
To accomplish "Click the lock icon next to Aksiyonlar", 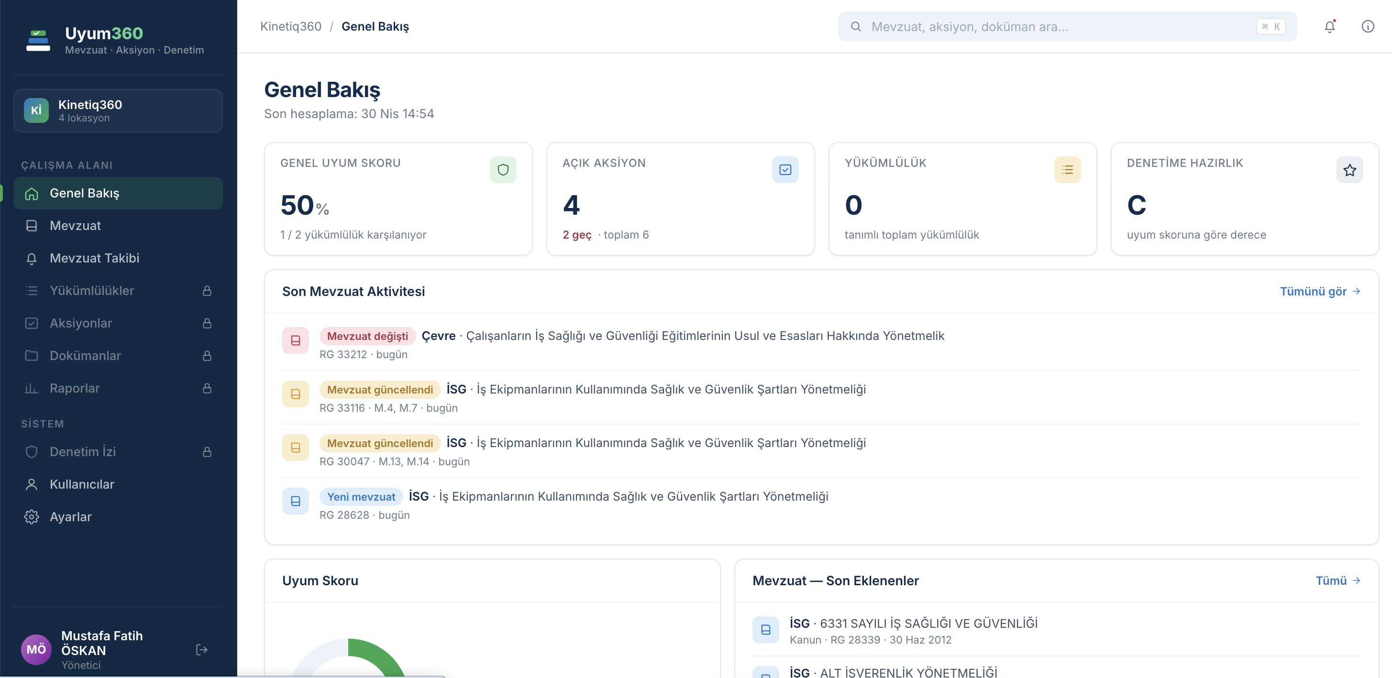I will tap(207, 323).
